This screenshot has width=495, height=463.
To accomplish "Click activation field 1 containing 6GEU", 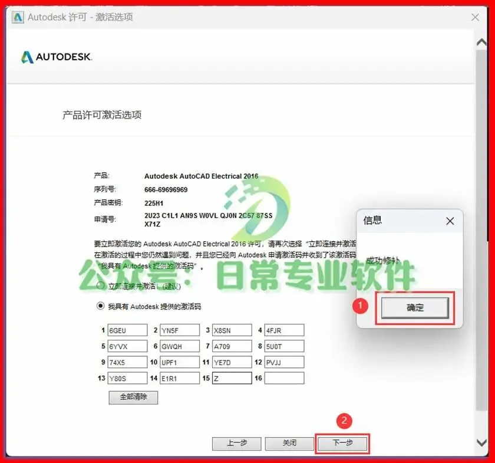I will [127, 330].
